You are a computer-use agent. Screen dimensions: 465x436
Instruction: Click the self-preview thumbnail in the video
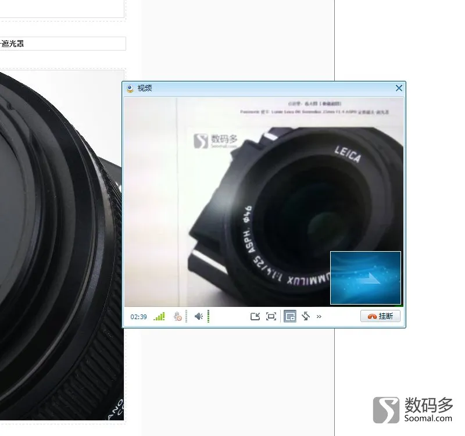click(x=366, y=278)
